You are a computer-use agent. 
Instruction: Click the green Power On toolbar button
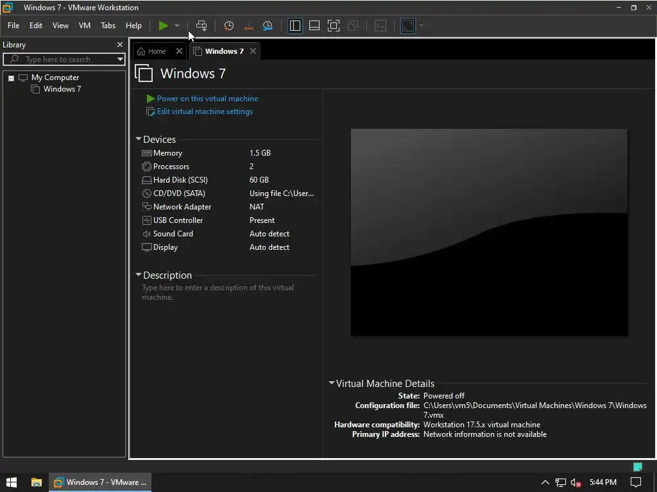[163, 26]
